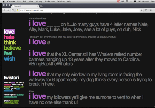This screenshot has width=155, height=108.
Task: Open the Chrome page menu icon
Action: tap(146, 10)
